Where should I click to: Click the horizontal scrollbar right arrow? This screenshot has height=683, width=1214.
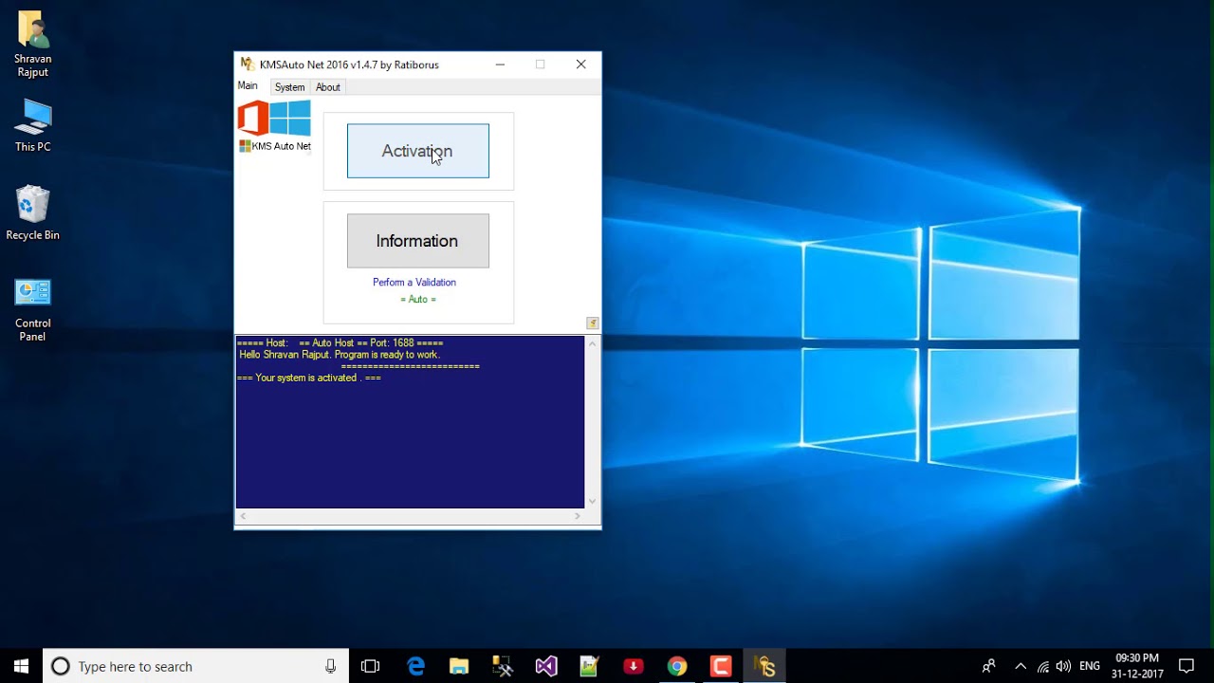(578, 517)
